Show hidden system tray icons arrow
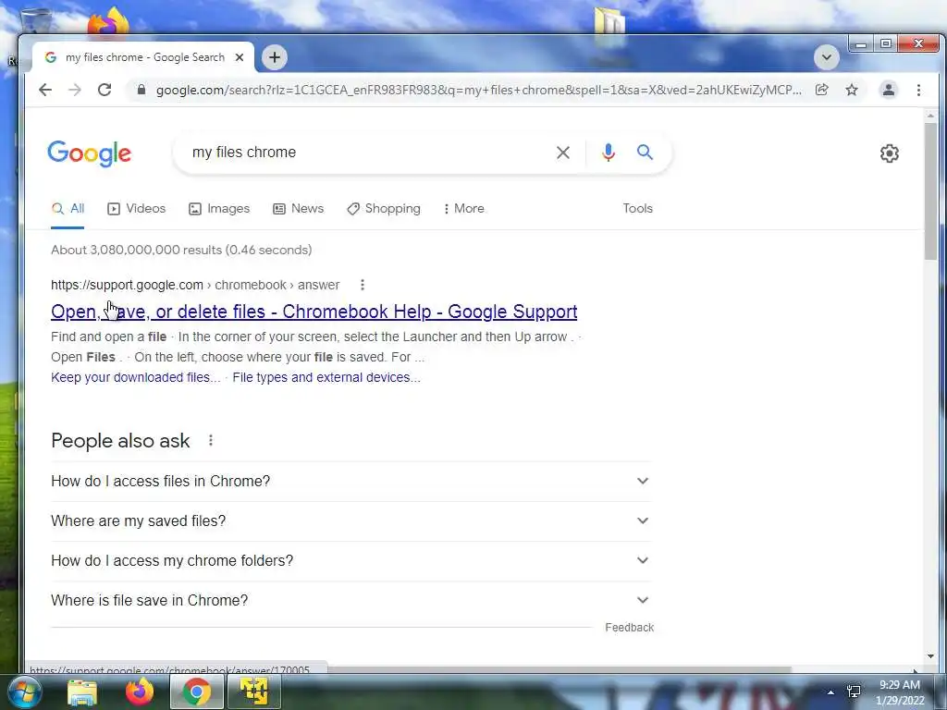947x710 pixels. click(830, 692)
